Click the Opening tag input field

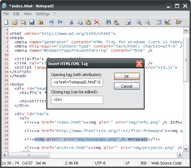click(x=77, y=82)
